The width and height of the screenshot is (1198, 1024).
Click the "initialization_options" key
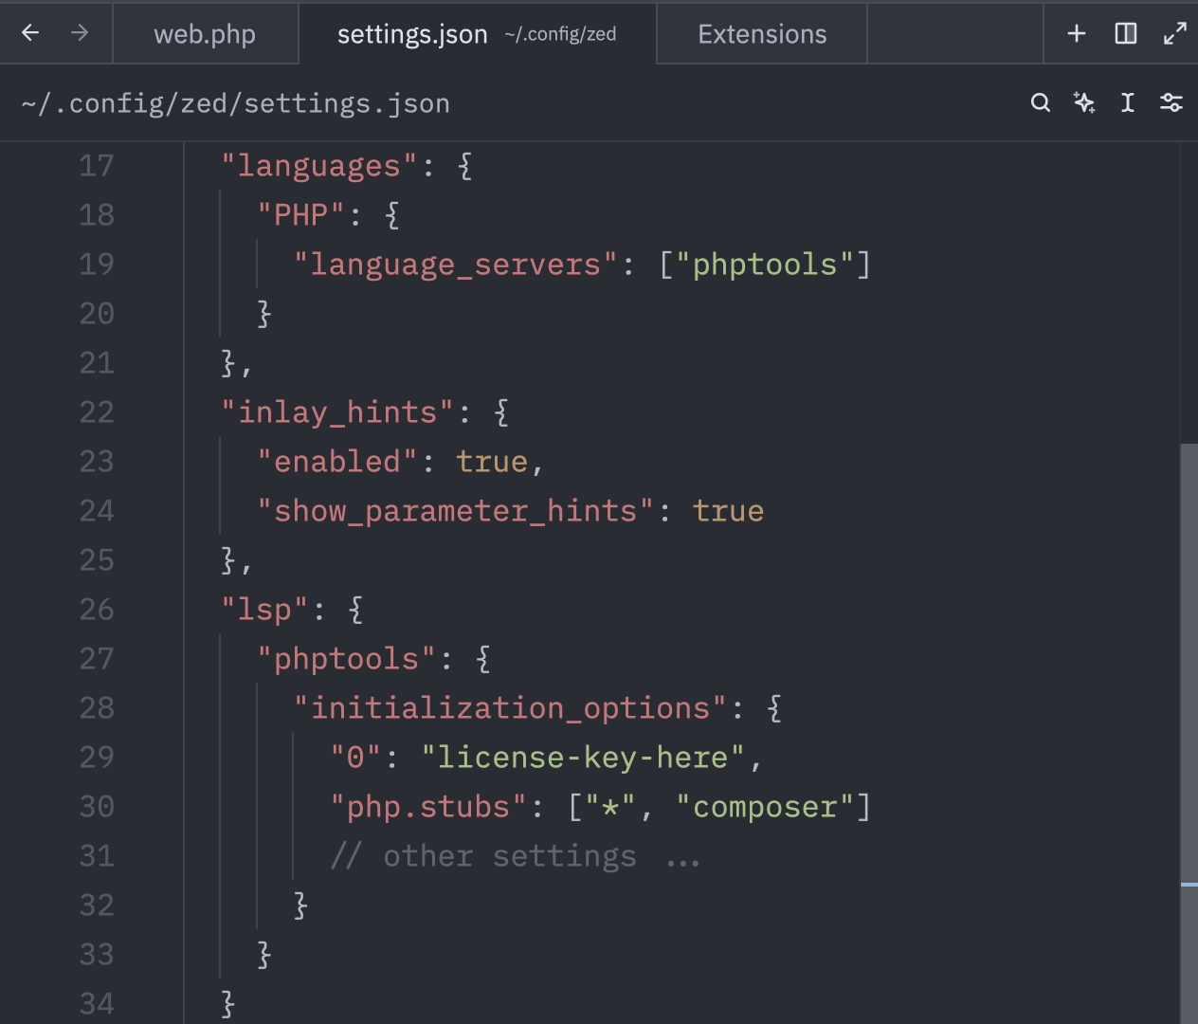pos(510,708)
